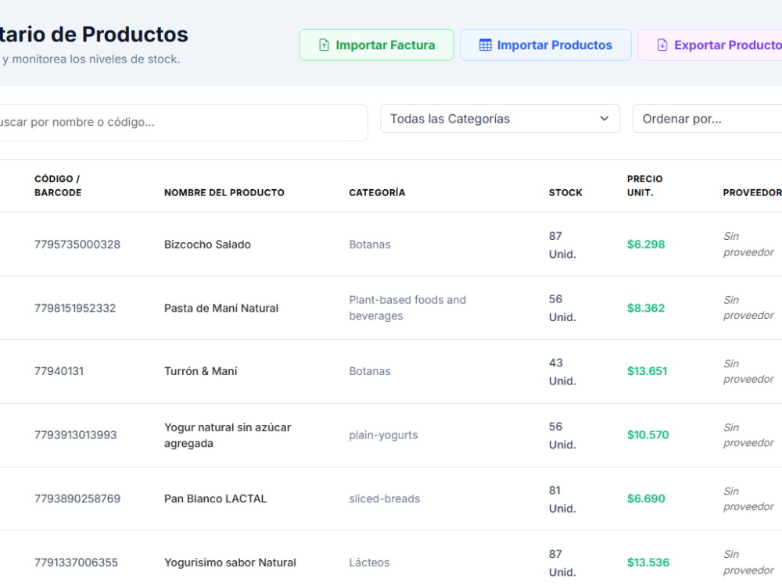Click the Código / Barcode column header
The image size is (782, 586).
tap(58, 186)
